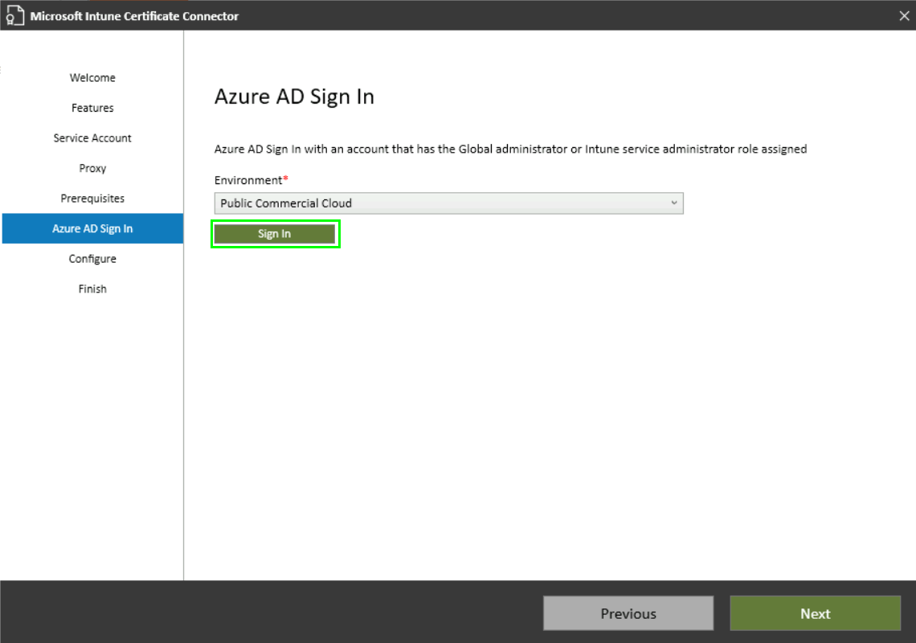Go to the Finish step
Image resolution: width=916 pixels, height=643 pixels.
[92, 289]
